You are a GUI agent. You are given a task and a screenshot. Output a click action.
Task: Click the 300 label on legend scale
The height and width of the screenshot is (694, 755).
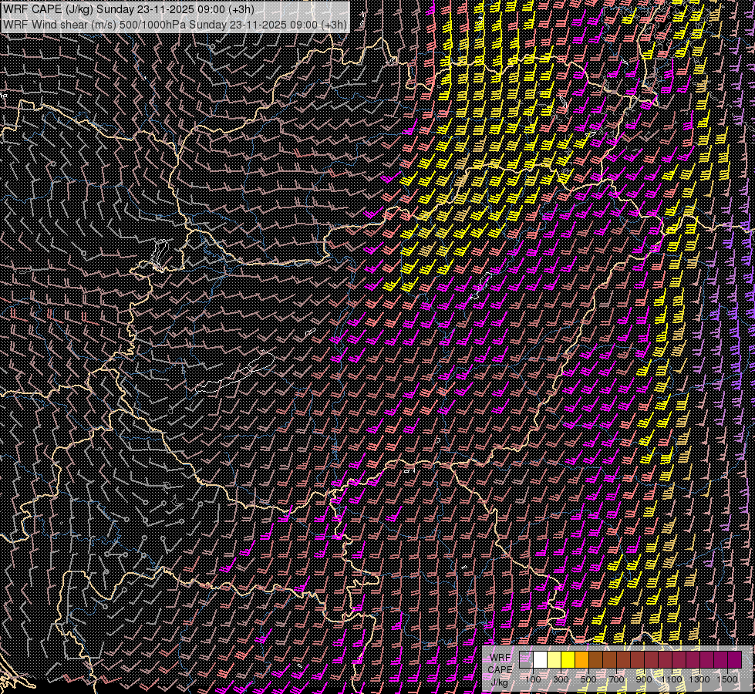561,679
